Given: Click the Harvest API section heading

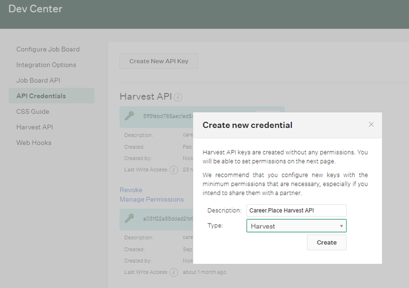Looking at the screenshot, I should pos(146,96).
